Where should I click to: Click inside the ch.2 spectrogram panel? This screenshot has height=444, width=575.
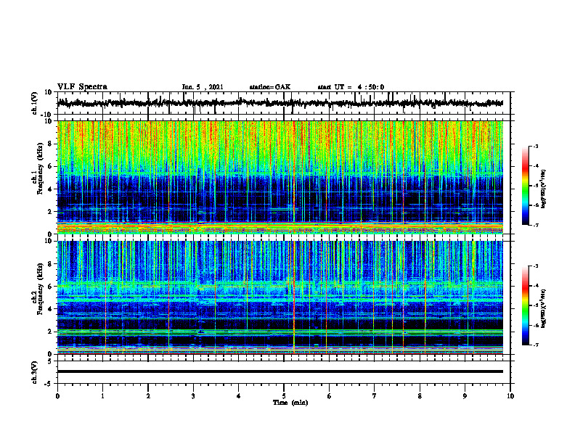(x=280, y=297)
